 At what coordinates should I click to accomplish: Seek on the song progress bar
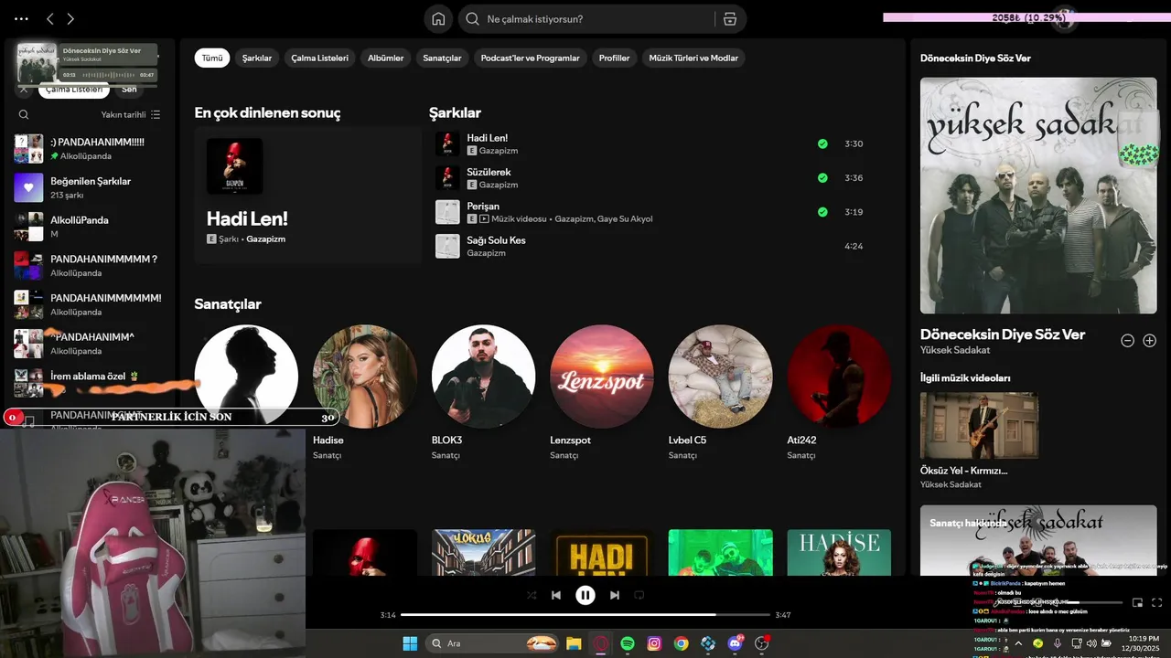pos(585,615)
